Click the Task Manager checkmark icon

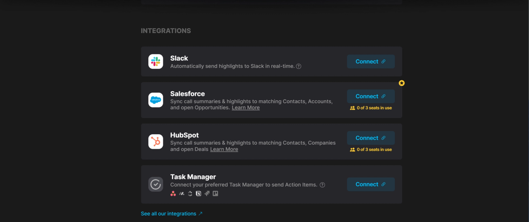coord(156,184)
